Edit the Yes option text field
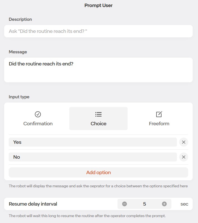The width and height of the screenshot is (198, 223). click(x=93, y=142)
